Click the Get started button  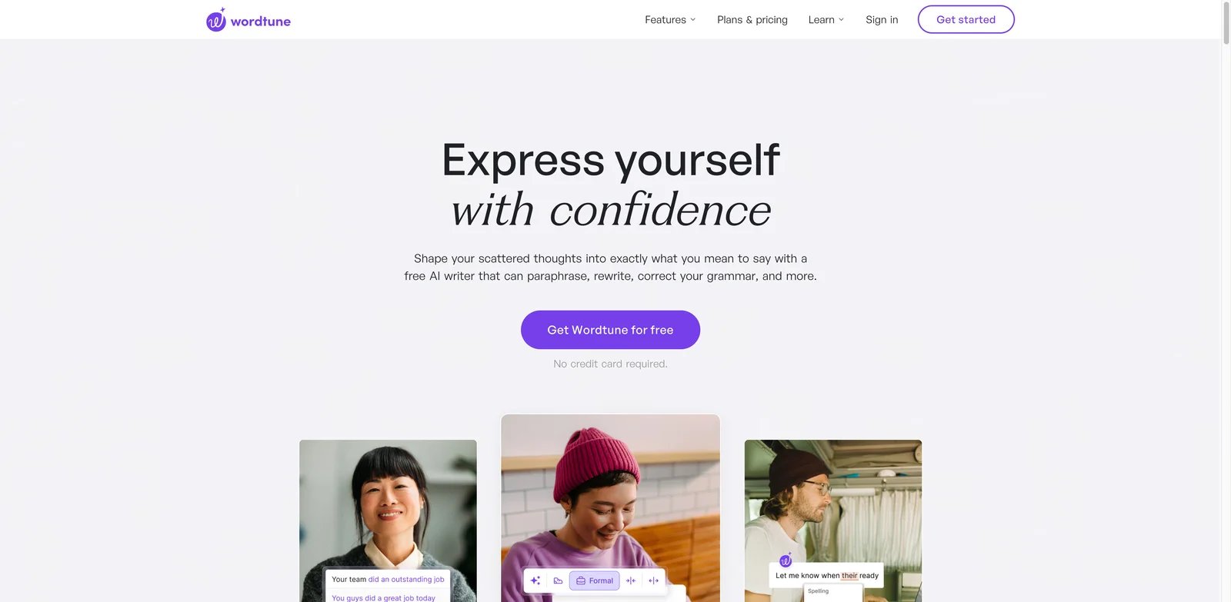(x=966, y=20)
